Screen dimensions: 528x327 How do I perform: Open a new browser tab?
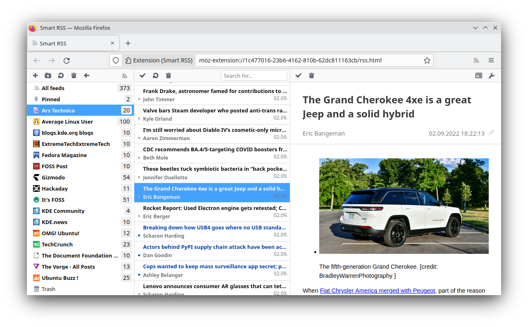tap(128, 43)
